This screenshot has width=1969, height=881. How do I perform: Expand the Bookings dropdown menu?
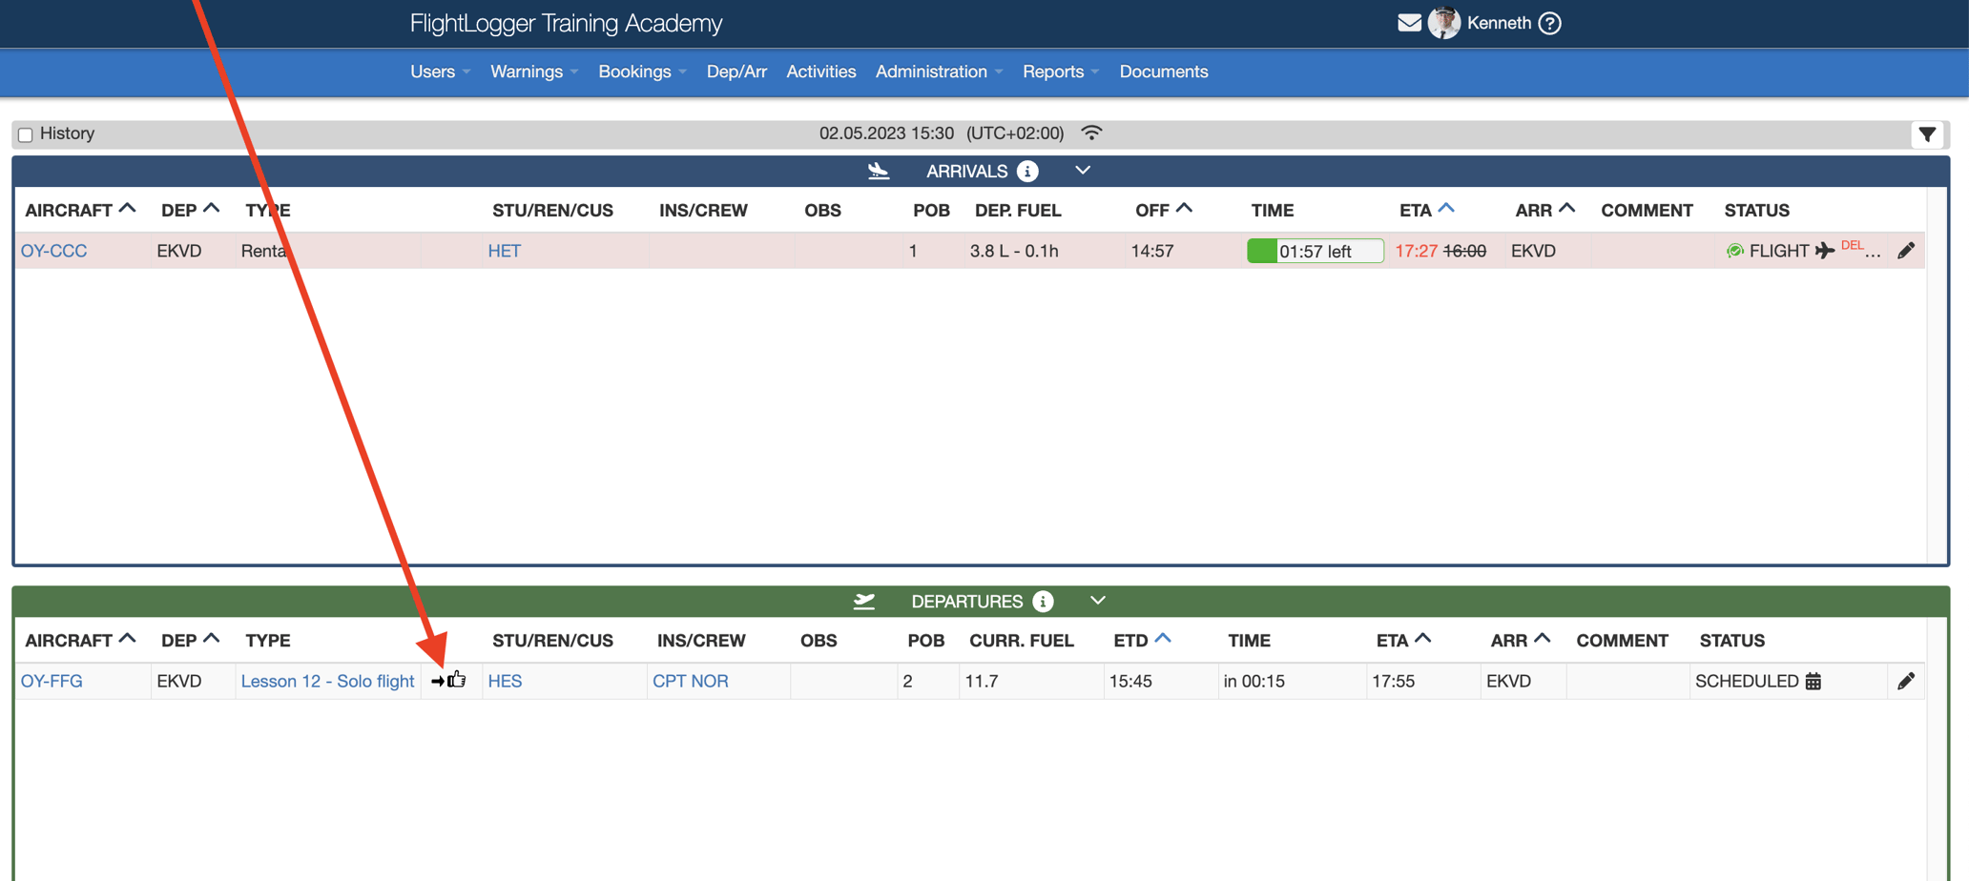[x=641, y=72]
